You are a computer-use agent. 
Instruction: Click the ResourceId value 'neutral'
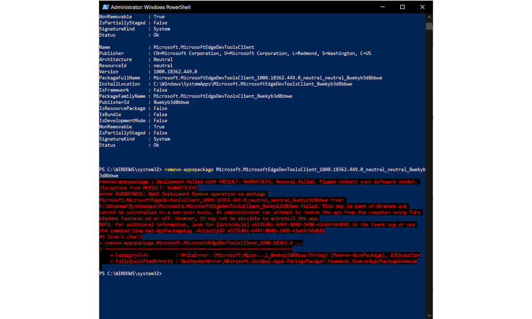click(163, 65)
